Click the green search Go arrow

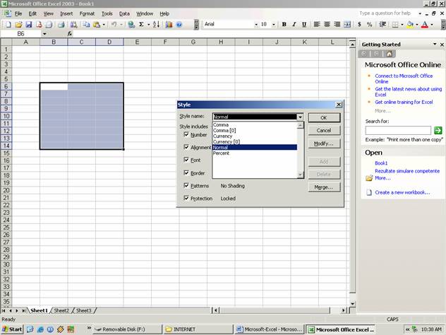coord(438,131)
